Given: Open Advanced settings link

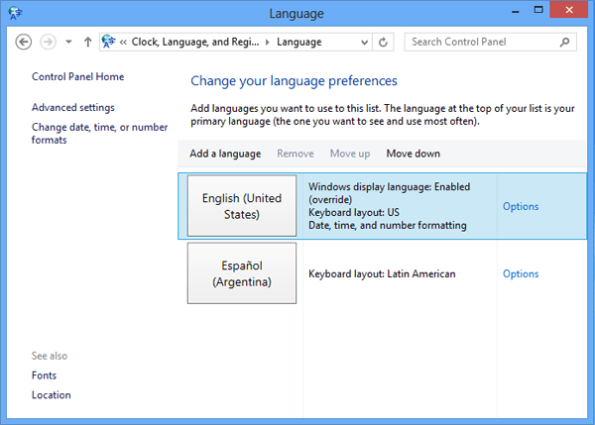Looking at the screenshot, I should point(72,108).
